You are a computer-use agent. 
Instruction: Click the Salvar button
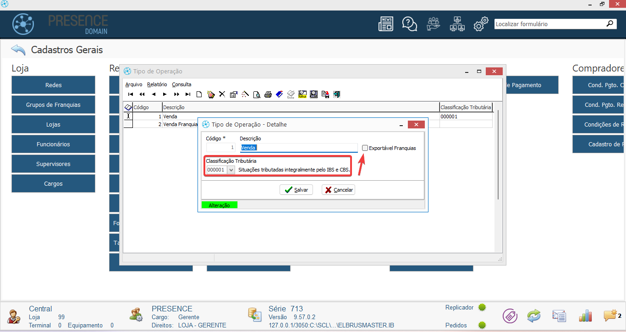[296, 190]
